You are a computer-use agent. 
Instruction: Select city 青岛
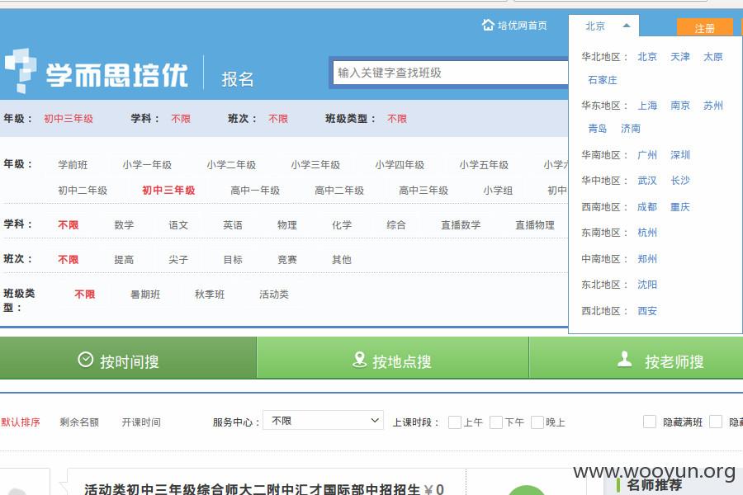[x=598, y=129]
